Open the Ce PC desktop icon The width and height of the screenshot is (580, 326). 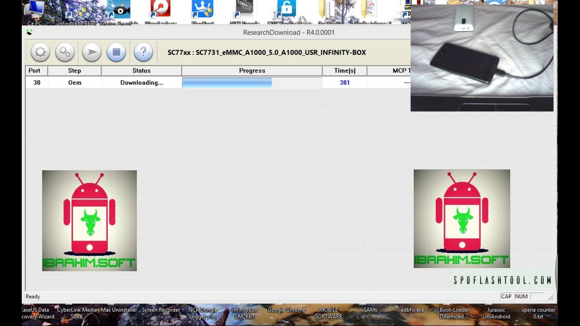coord(34,12)
